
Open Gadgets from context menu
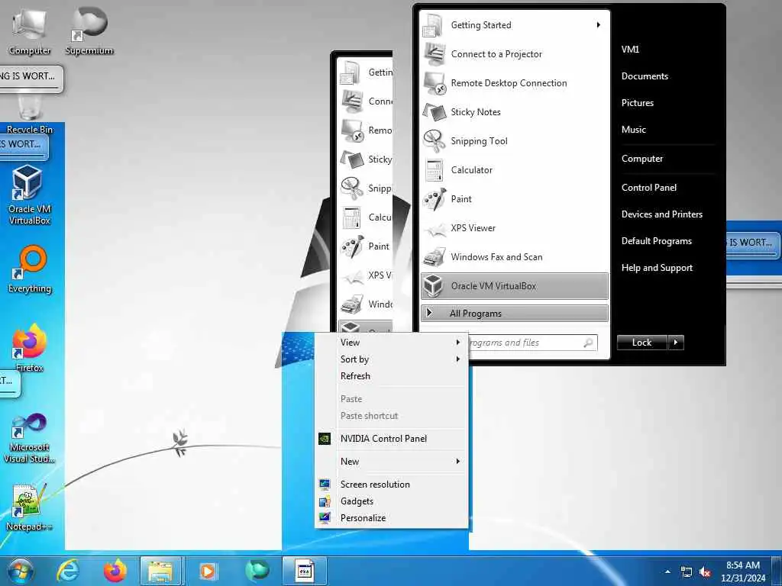click(x=392, y=501)
